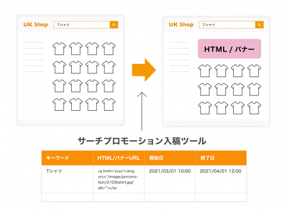The width and height of the screenshot is (288, 211).
Task: Click the right UK Shop logo
Action: [x=181, y=25]
